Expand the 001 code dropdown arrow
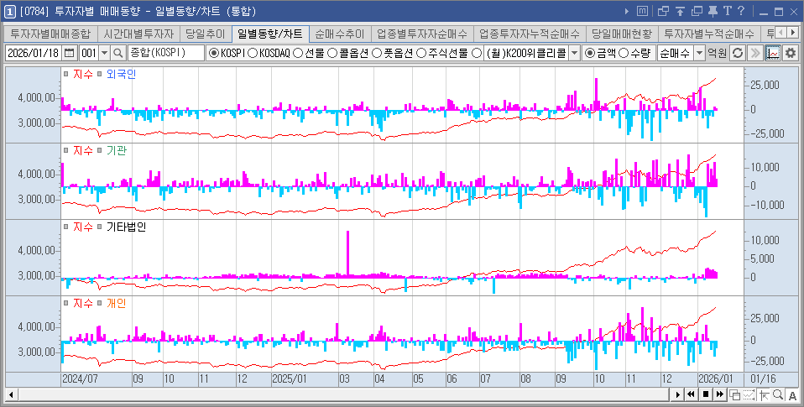804x407 pixels. click(105, 53)
